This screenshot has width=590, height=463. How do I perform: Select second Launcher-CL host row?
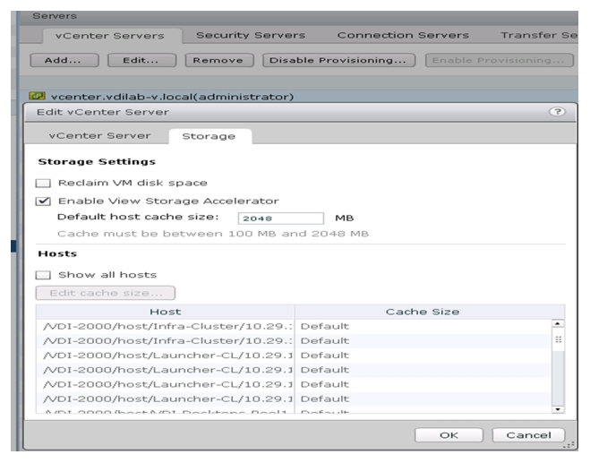click(294, 370)
